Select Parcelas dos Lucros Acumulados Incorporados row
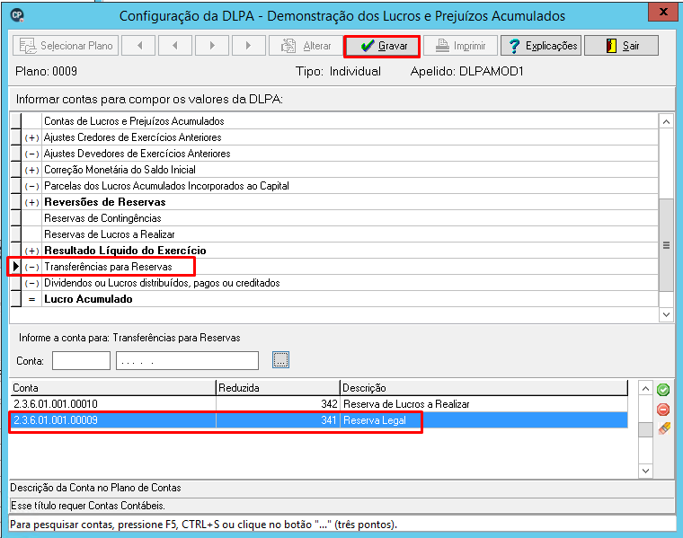Screen dimensions: 683x538 click(x=334, y=186)
